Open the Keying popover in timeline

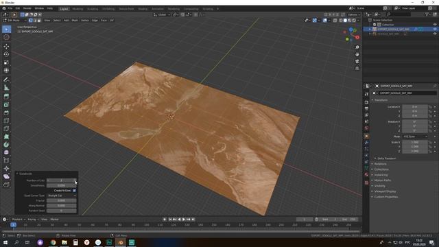coord(33,220)
